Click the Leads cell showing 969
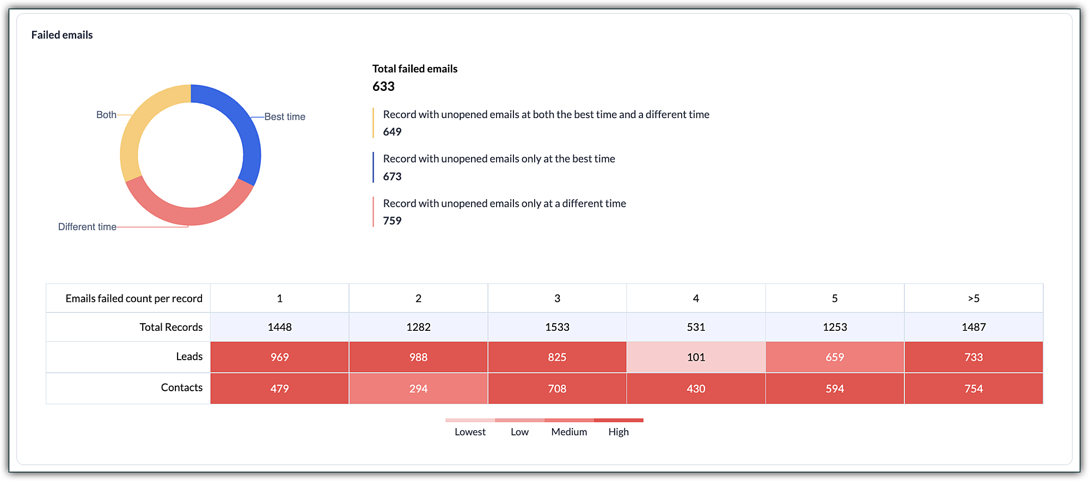This screenshot has width=1089, height=481. (x=279, y=357)
